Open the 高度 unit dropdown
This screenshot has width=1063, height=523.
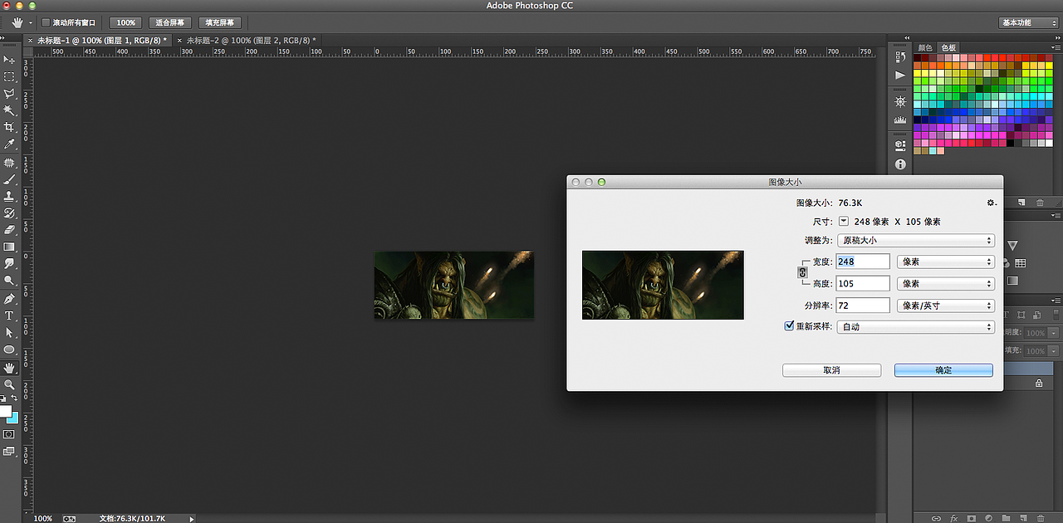tap(946, 284)
